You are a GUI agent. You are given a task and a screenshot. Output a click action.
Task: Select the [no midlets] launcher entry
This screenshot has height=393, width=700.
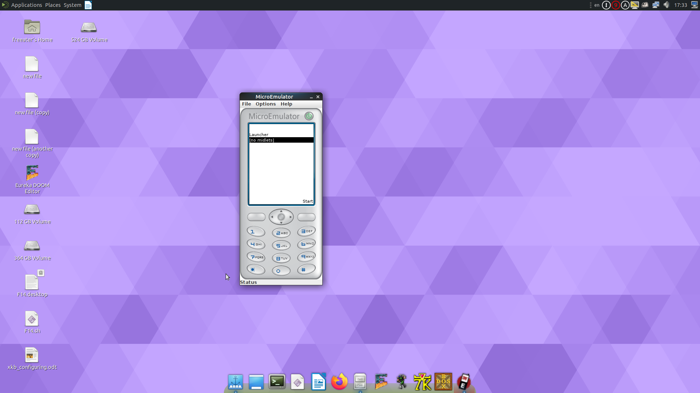pyautogui.click(x=281, y=140)
